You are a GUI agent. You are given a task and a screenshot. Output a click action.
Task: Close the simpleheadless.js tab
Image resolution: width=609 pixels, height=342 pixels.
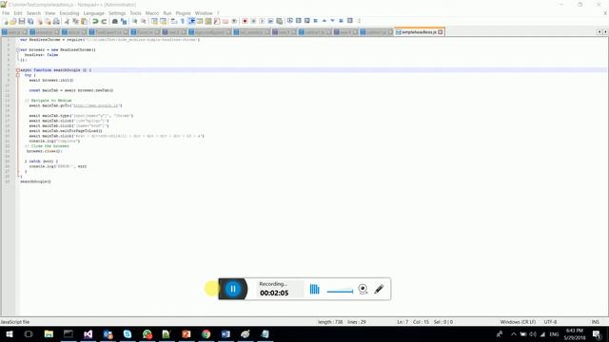coord(441,32)
